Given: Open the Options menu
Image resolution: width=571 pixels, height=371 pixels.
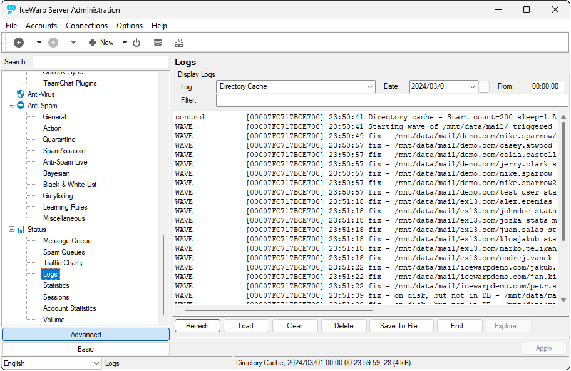Looking at the screenshot, I should pyautogui.click(x=130, y=26).
